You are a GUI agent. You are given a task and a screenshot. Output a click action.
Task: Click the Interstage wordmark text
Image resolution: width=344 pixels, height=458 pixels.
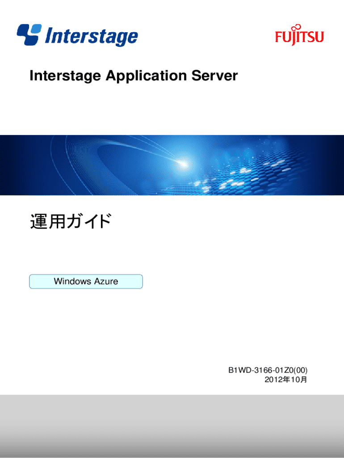91,36
